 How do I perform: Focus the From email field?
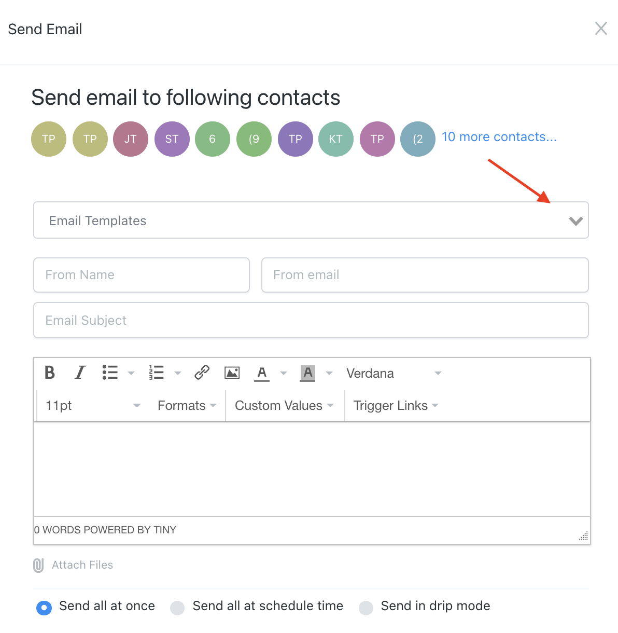tap(425, 275)
